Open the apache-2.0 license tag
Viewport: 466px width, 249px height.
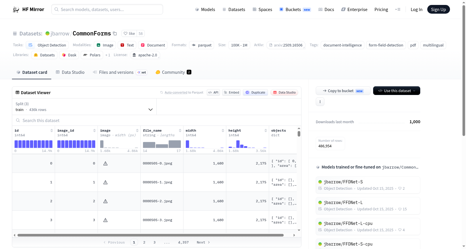[x=145, y=55]
